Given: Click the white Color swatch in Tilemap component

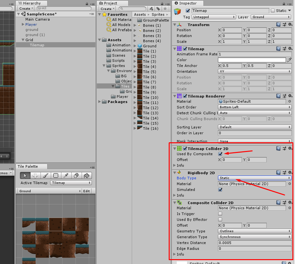Looking at the screenshot, I should [252, 60].
